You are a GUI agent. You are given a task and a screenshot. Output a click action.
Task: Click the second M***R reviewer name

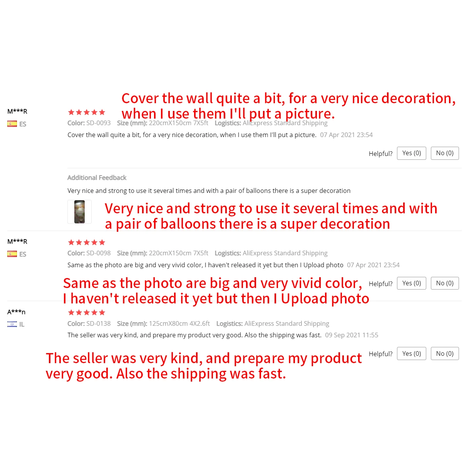[x=17, y=241]
